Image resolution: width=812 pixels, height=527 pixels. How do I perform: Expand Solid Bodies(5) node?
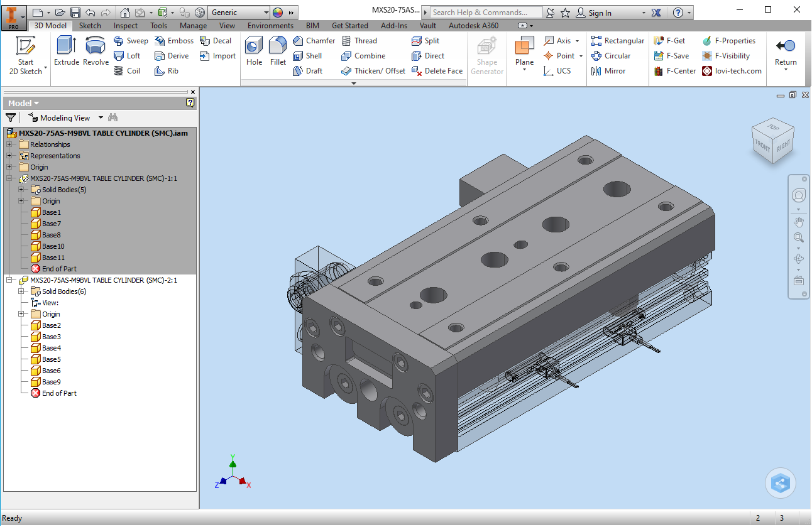click(21, 190)
